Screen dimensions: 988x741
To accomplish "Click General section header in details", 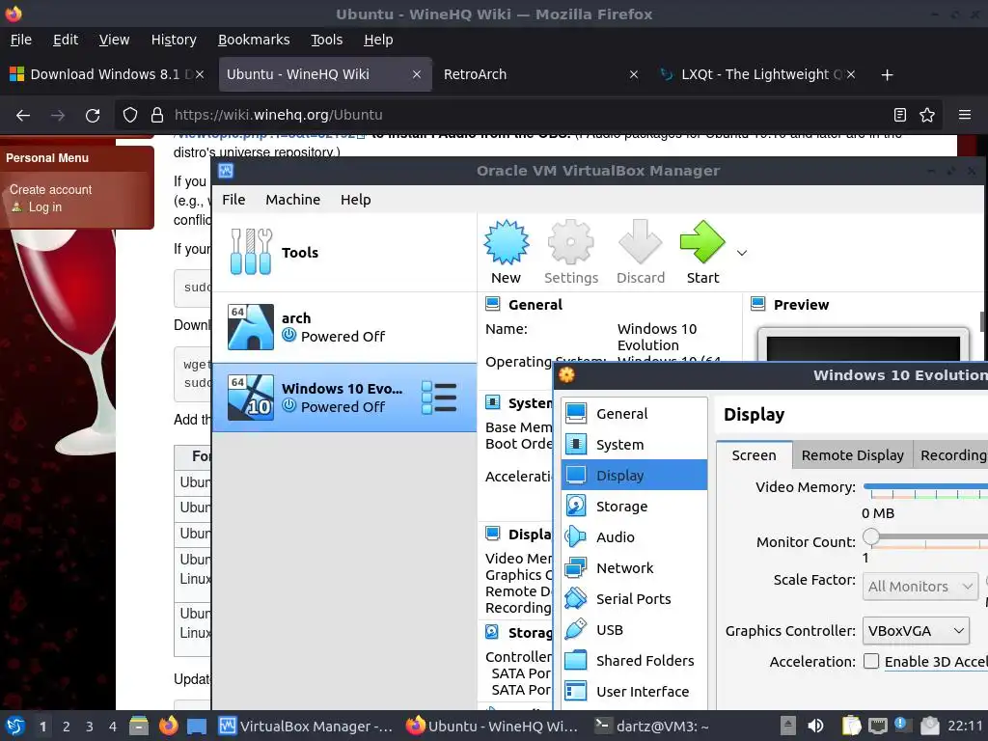I will click(535, 304).
